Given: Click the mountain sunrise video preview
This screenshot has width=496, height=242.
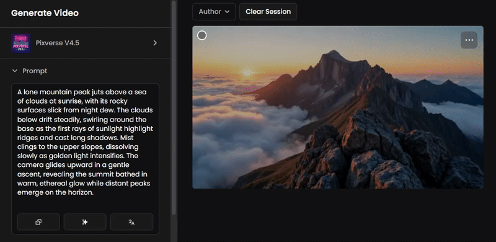Looking at the screenshot, I should (337, 107).
